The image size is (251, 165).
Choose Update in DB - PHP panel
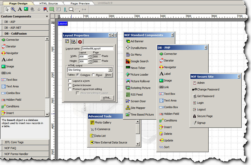coord(166,140)
